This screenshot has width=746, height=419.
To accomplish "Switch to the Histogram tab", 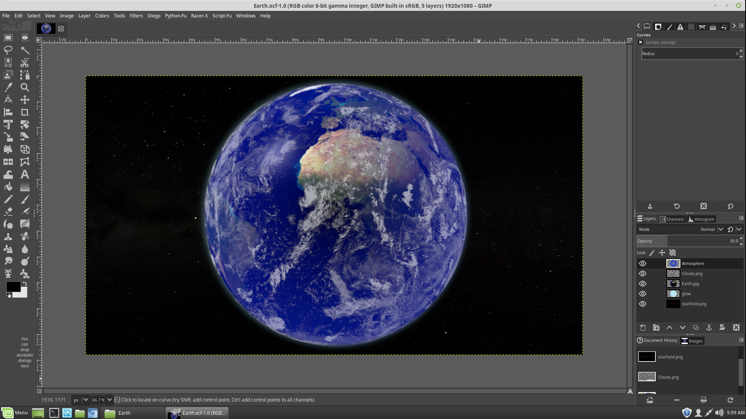I will pos(701,219).
